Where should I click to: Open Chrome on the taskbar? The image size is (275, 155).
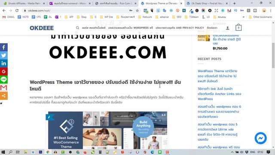[x=48, y=152]
